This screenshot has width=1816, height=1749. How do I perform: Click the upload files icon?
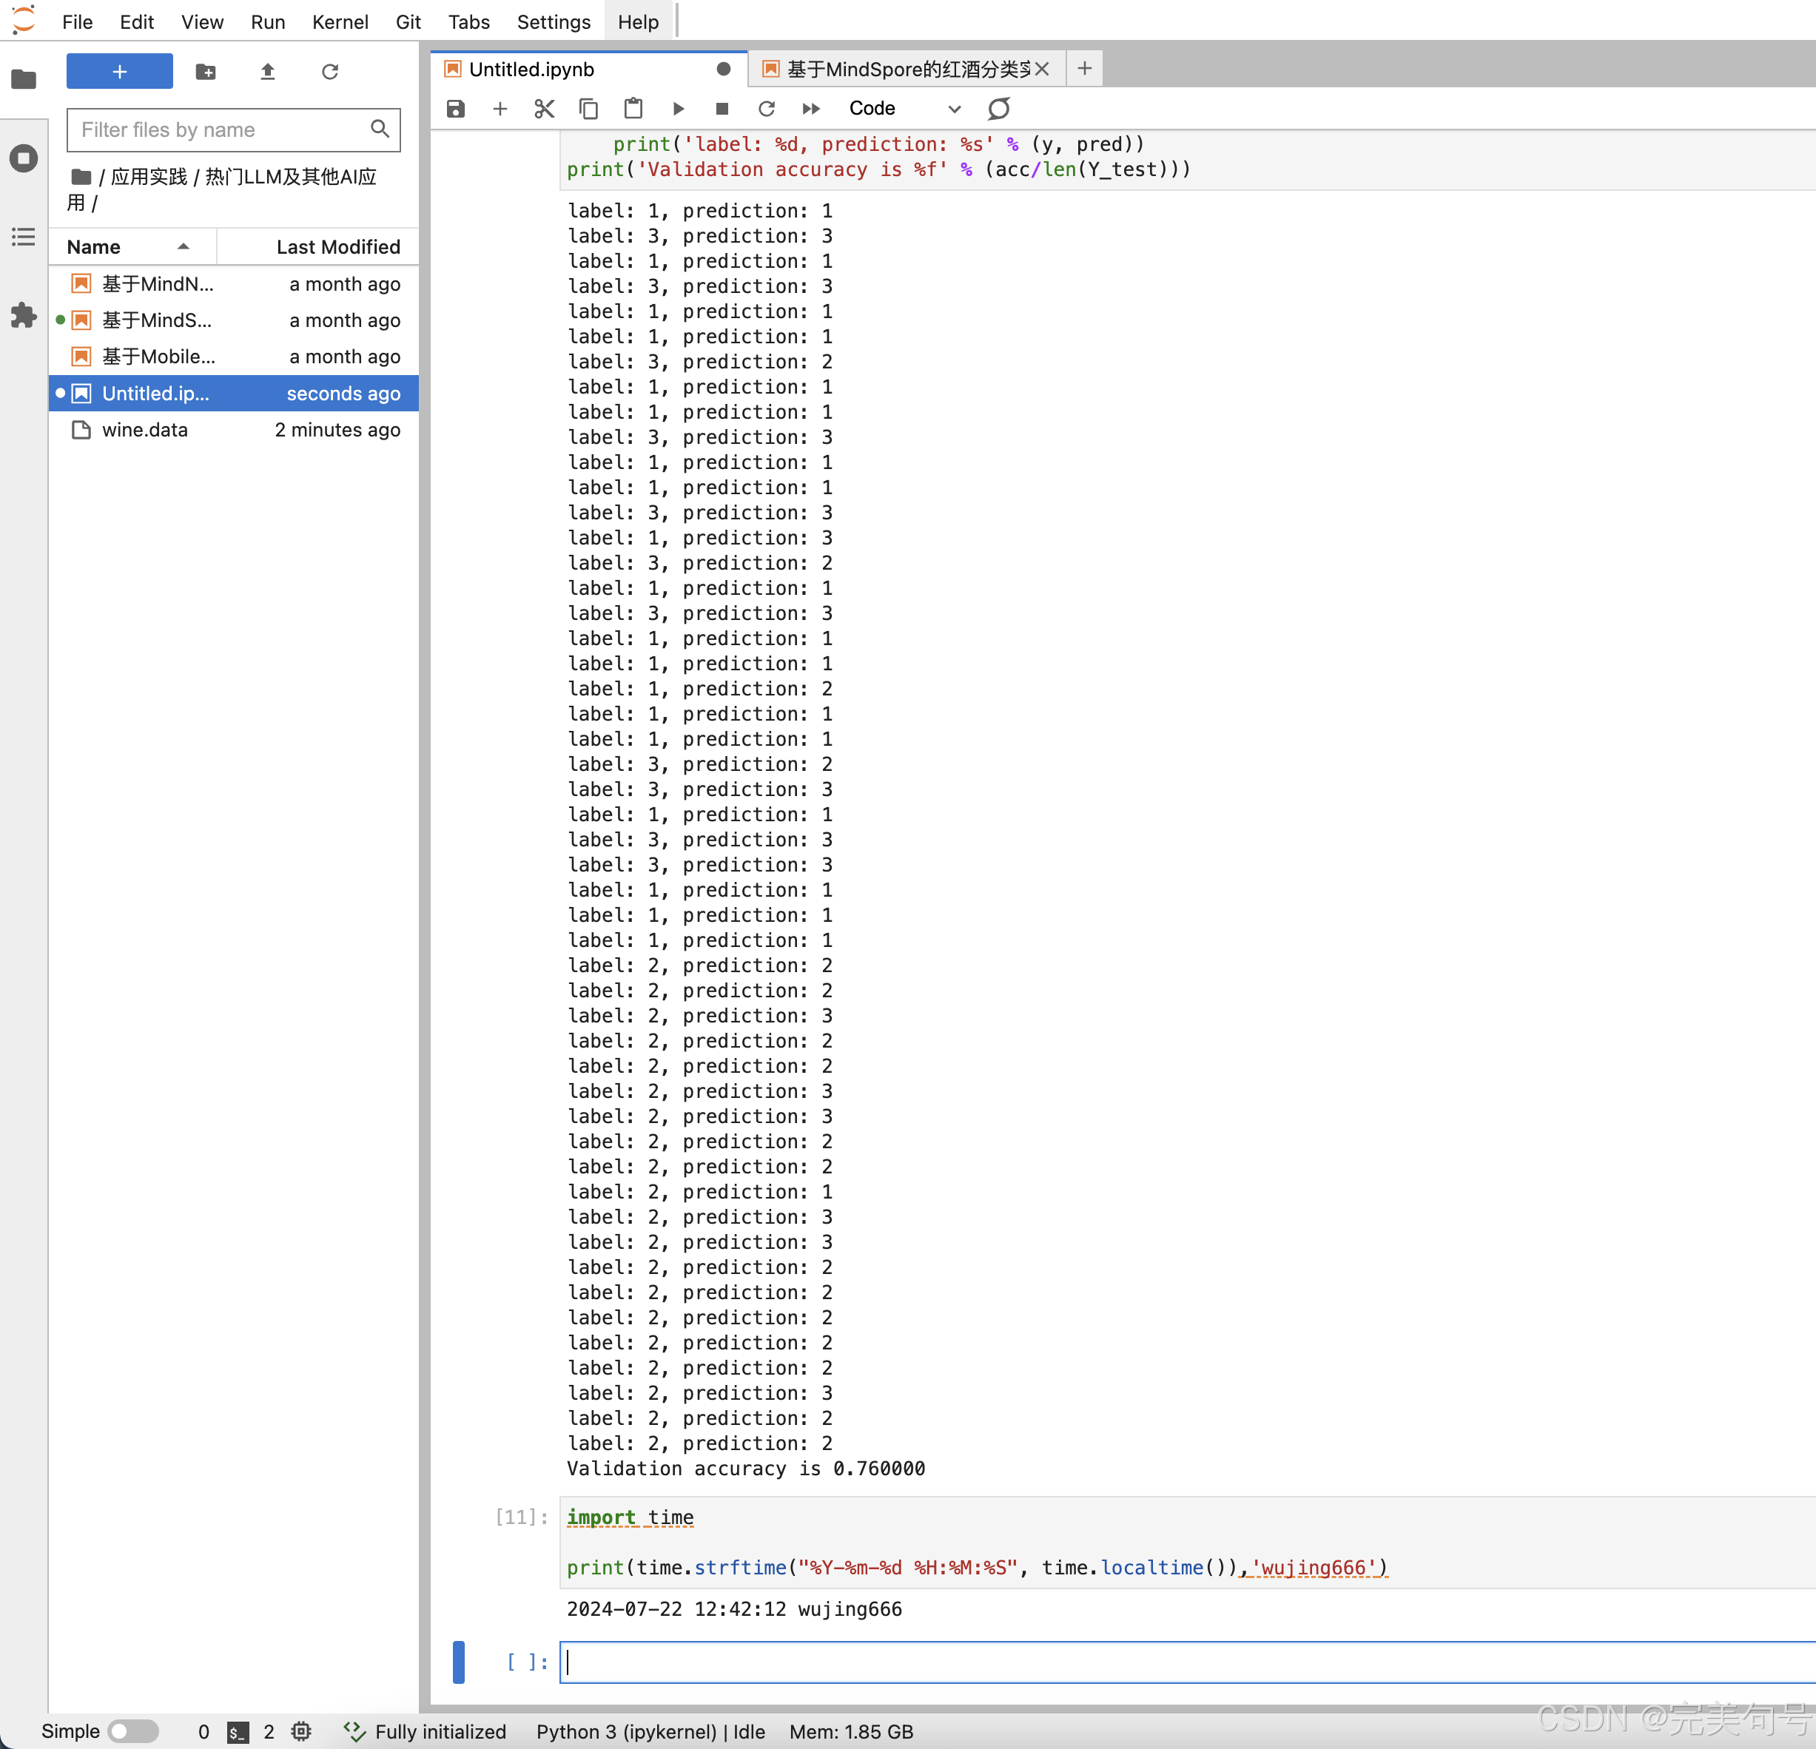(x=268, y=71)
